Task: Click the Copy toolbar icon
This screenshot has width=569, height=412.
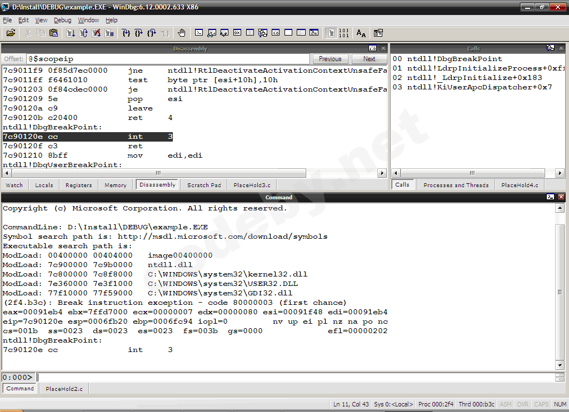Action: (x=41, y=33)
